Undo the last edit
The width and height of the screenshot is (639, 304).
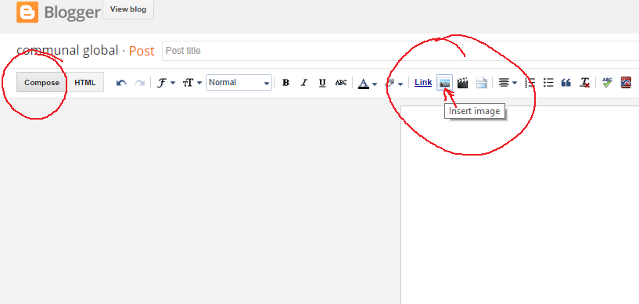[x=121, y=83]
